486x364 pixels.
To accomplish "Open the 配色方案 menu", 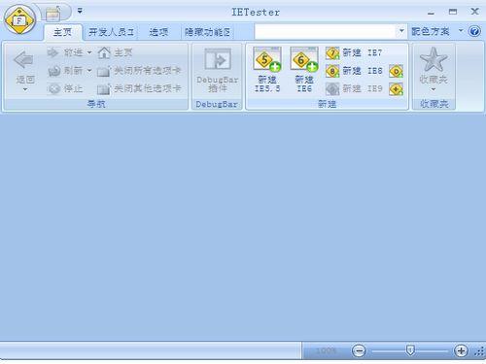I will 431,31.
